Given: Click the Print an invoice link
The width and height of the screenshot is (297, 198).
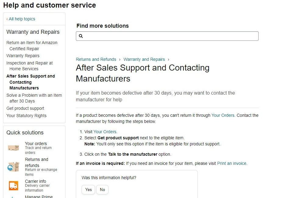Looking at the screenshot, I should coord(232,163).
